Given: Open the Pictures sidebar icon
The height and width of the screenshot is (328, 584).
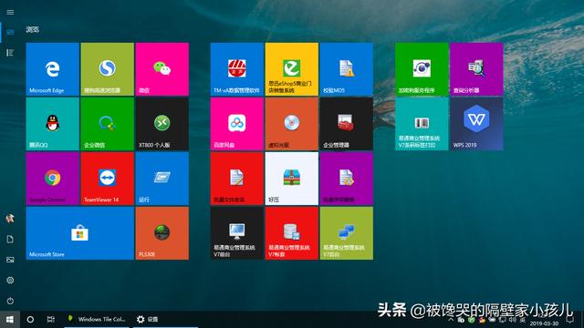Looking at the screenshot, I should pyautogui.click(x=10, y=260).
